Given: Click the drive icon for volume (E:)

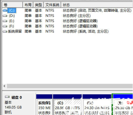Looking at the screenshot, I should coord(5,21).
